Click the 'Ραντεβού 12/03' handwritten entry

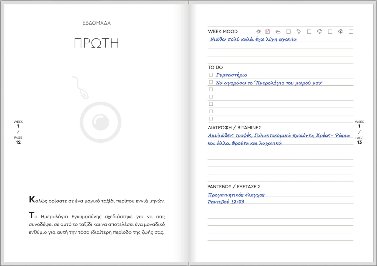[226, 202]
